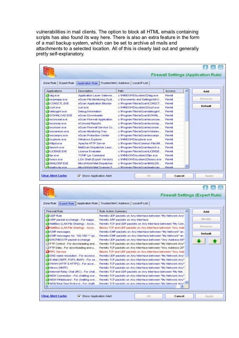Click Rule Action Summary column header
239x338 pixels.
coord(141,211)
